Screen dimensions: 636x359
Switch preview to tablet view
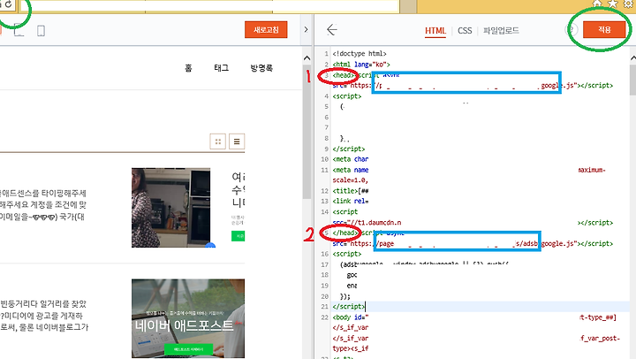19,30
